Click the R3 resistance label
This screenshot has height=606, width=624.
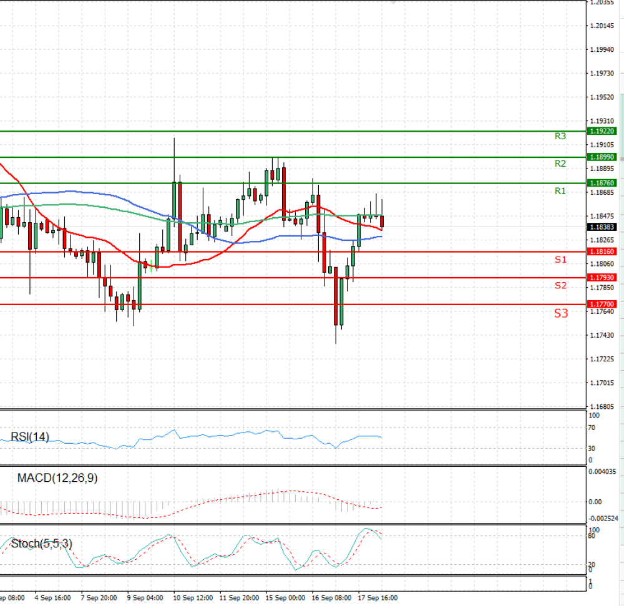[x=560, y=136]
